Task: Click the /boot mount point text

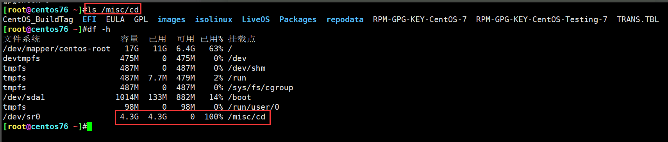Action: [239, 97]
